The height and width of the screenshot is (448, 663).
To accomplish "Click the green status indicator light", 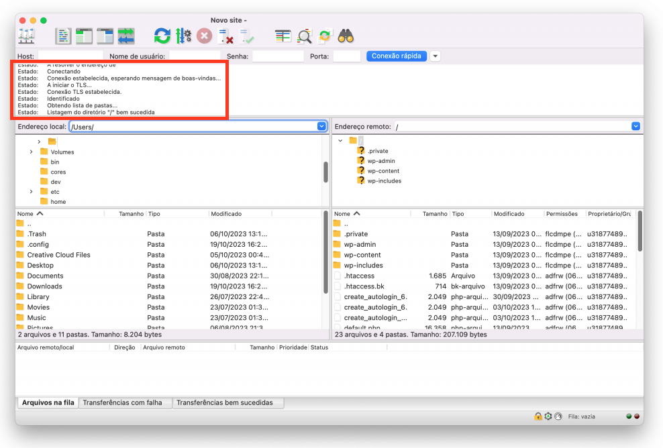I will pyautogui.click(x=628, y=416).
